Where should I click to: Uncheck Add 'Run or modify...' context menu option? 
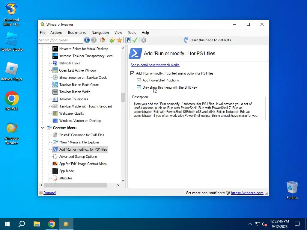pos(132,73)
